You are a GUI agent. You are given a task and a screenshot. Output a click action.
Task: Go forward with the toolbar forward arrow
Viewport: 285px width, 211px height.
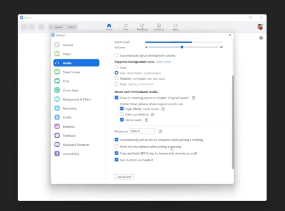pyautogui.click(x=32, y=27)
